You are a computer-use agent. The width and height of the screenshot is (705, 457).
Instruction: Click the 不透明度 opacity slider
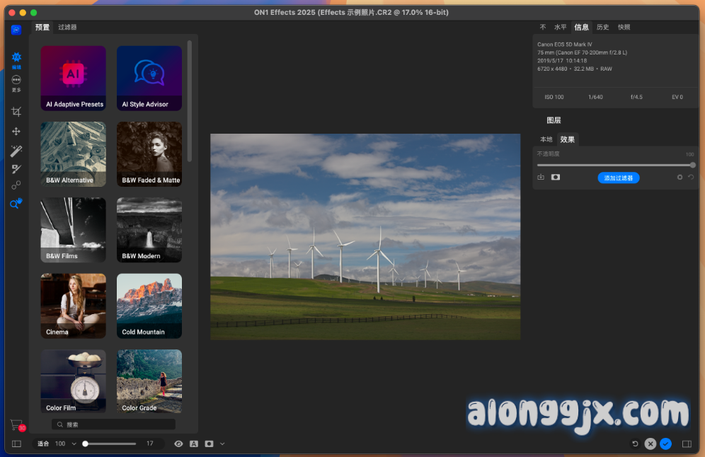tap(614, 165)
